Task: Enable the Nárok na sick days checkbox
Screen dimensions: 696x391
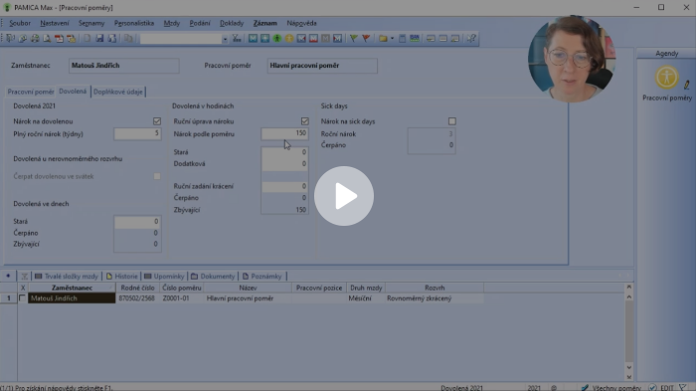Action: 451,120
